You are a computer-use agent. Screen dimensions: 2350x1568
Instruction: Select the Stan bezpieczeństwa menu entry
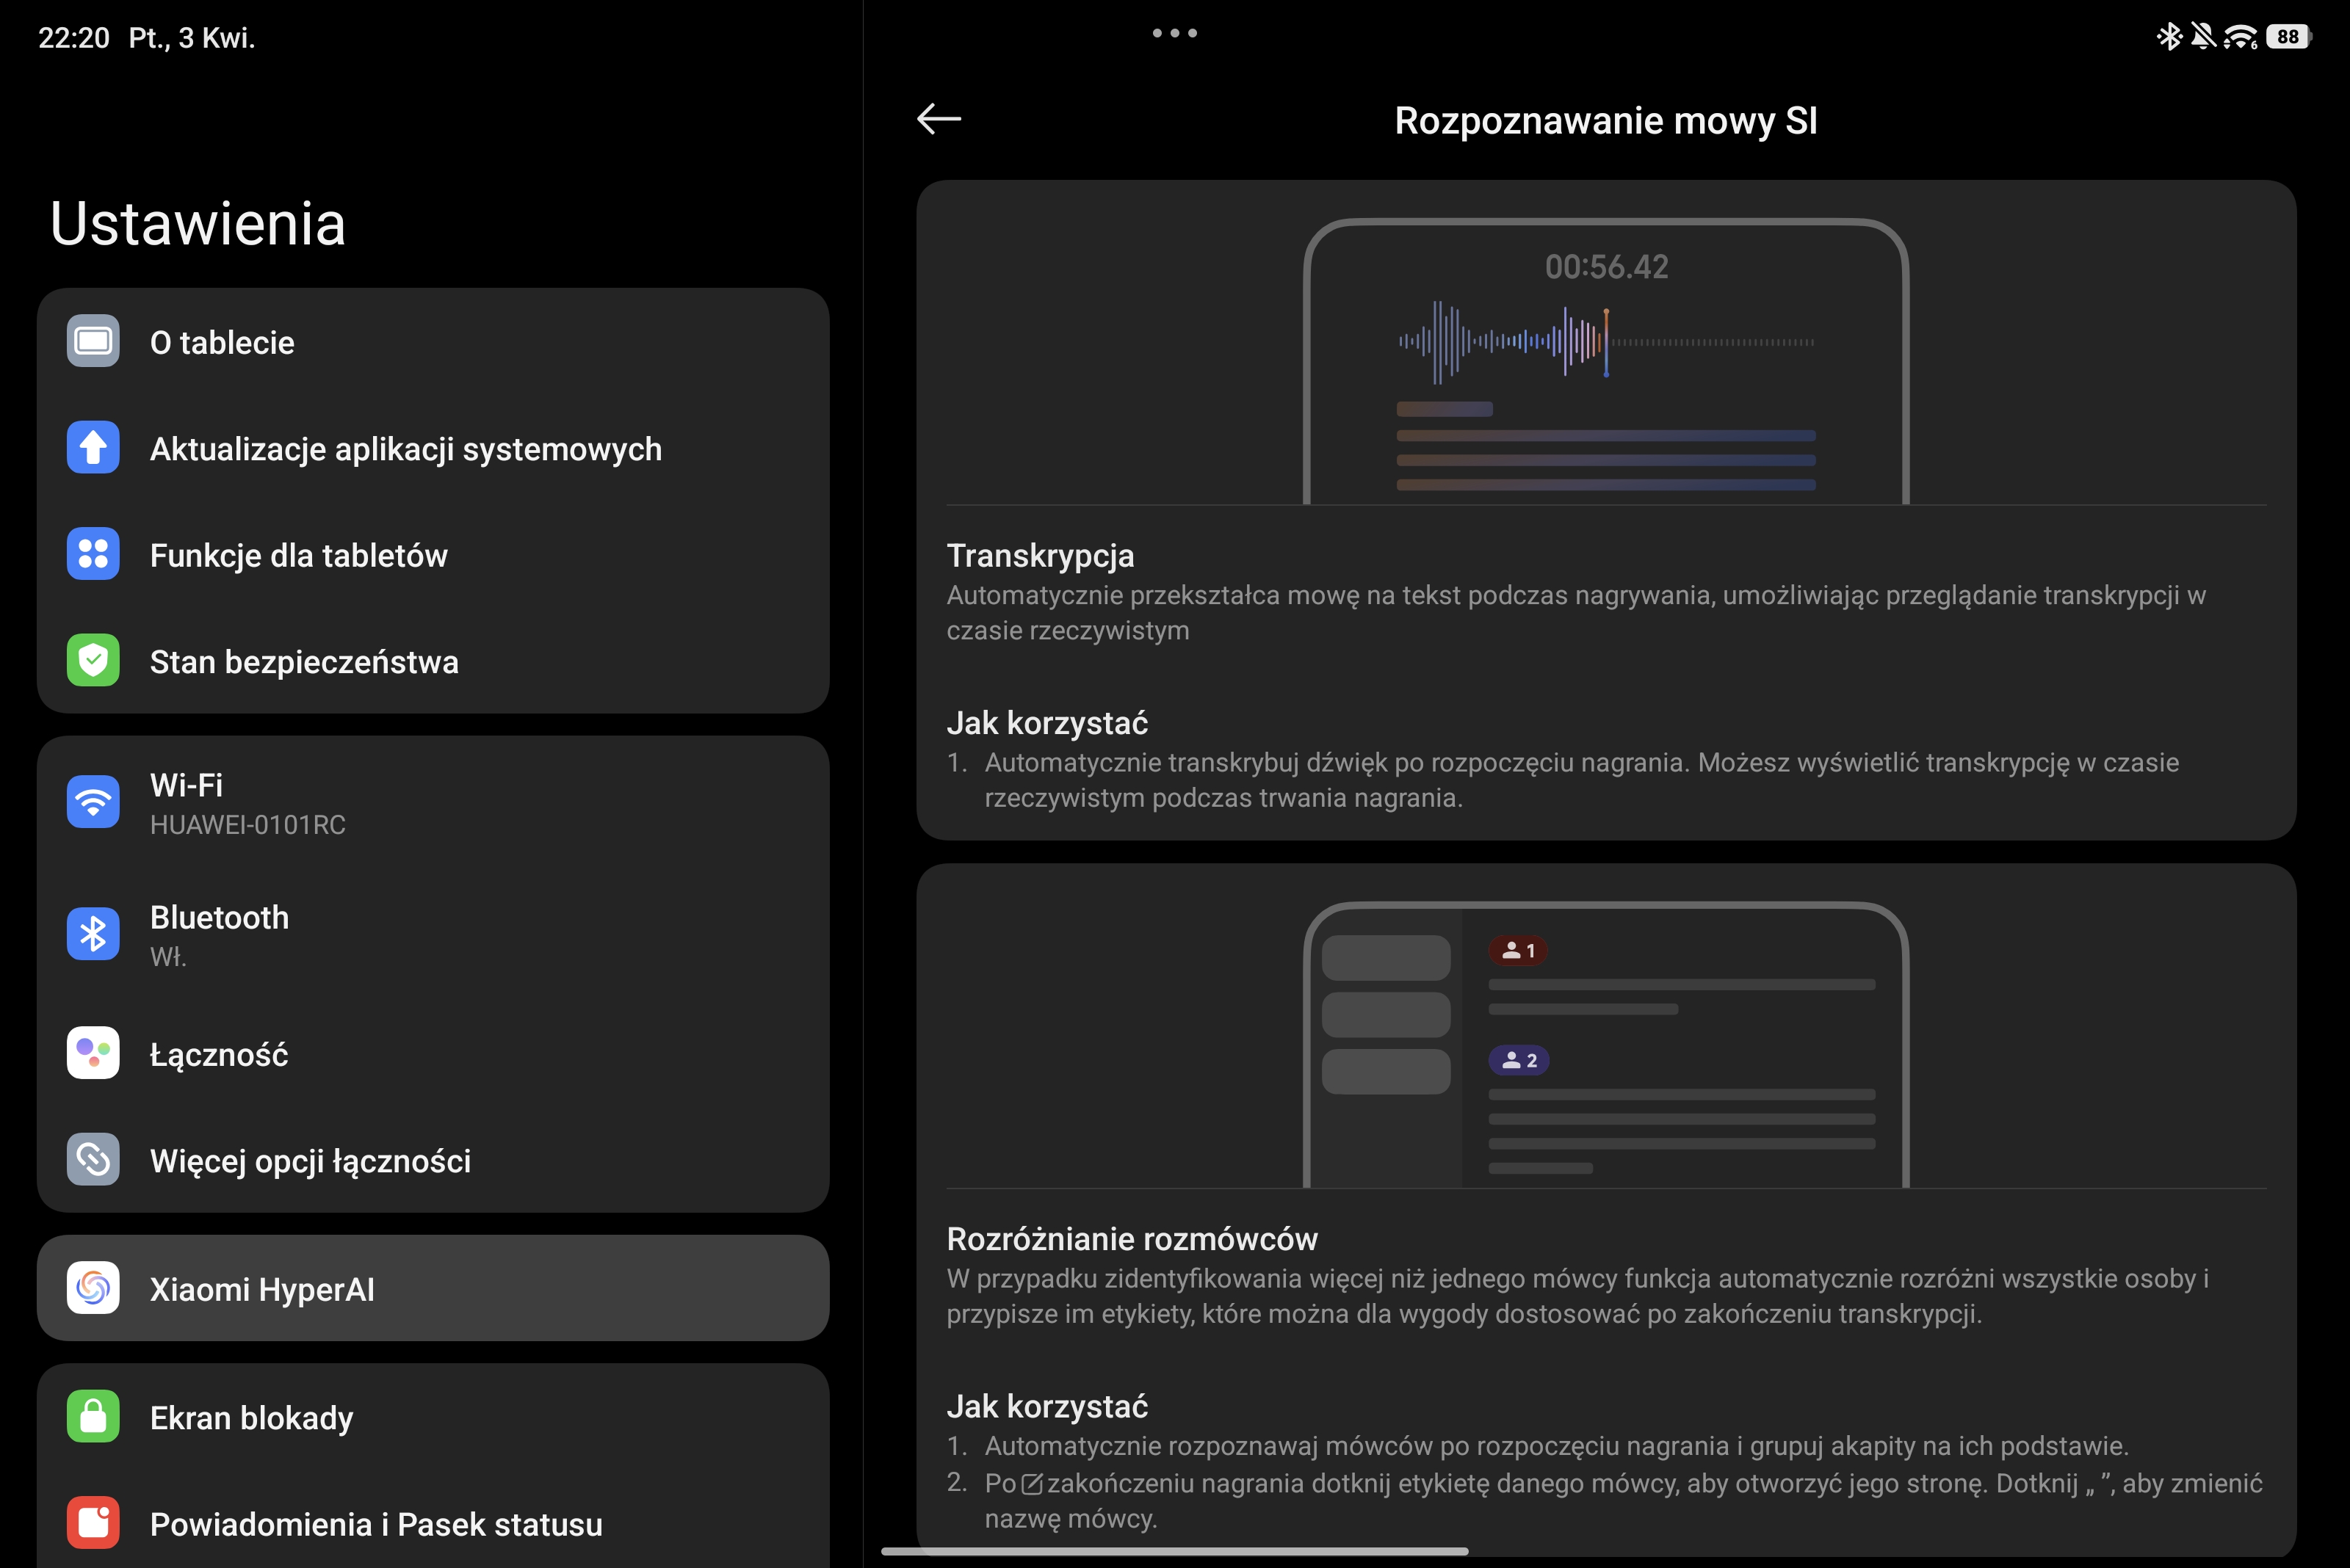click(x=303, y=662)
